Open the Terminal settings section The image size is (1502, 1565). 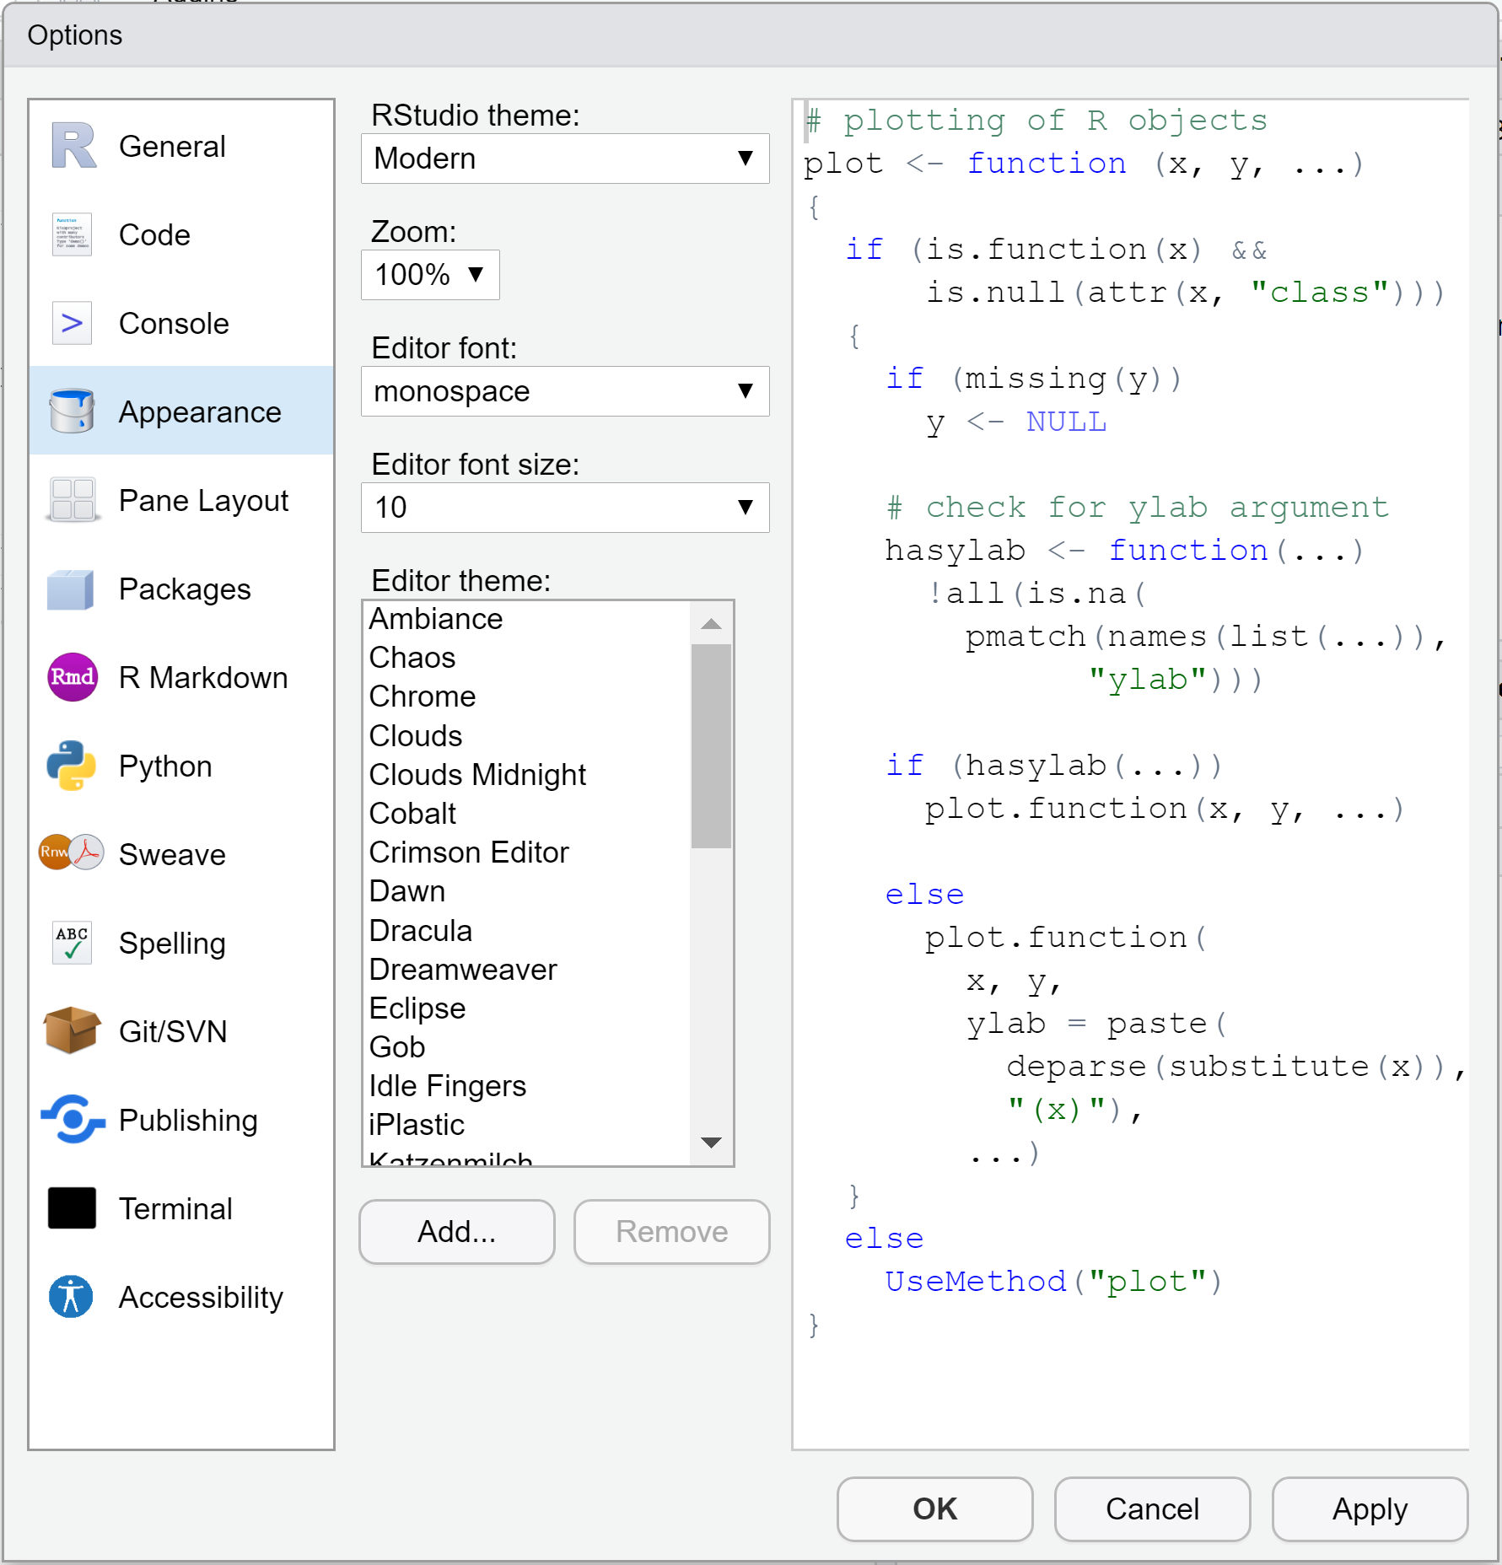click(182, 1208)
